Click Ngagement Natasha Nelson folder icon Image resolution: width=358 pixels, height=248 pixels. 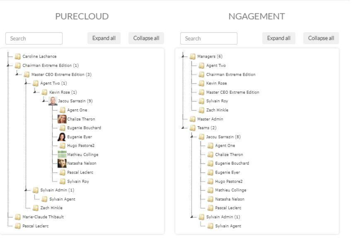click(x=210, y=199)
